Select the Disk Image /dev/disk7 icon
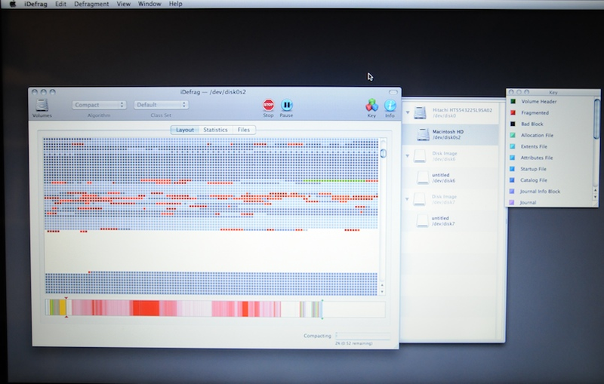Screen dimensions: 604x384 (x=420, y=199)
